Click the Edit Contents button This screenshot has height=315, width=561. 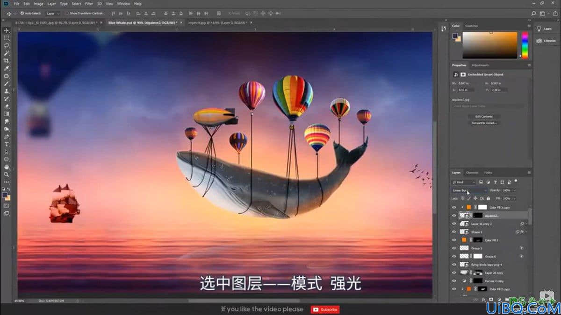tap(484, 117)
